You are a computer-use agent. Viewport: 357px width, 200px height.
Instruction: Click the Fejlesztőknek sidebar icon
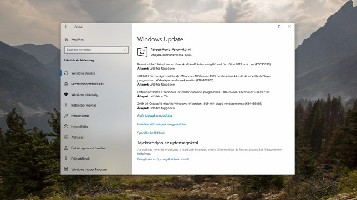point(66,159)
